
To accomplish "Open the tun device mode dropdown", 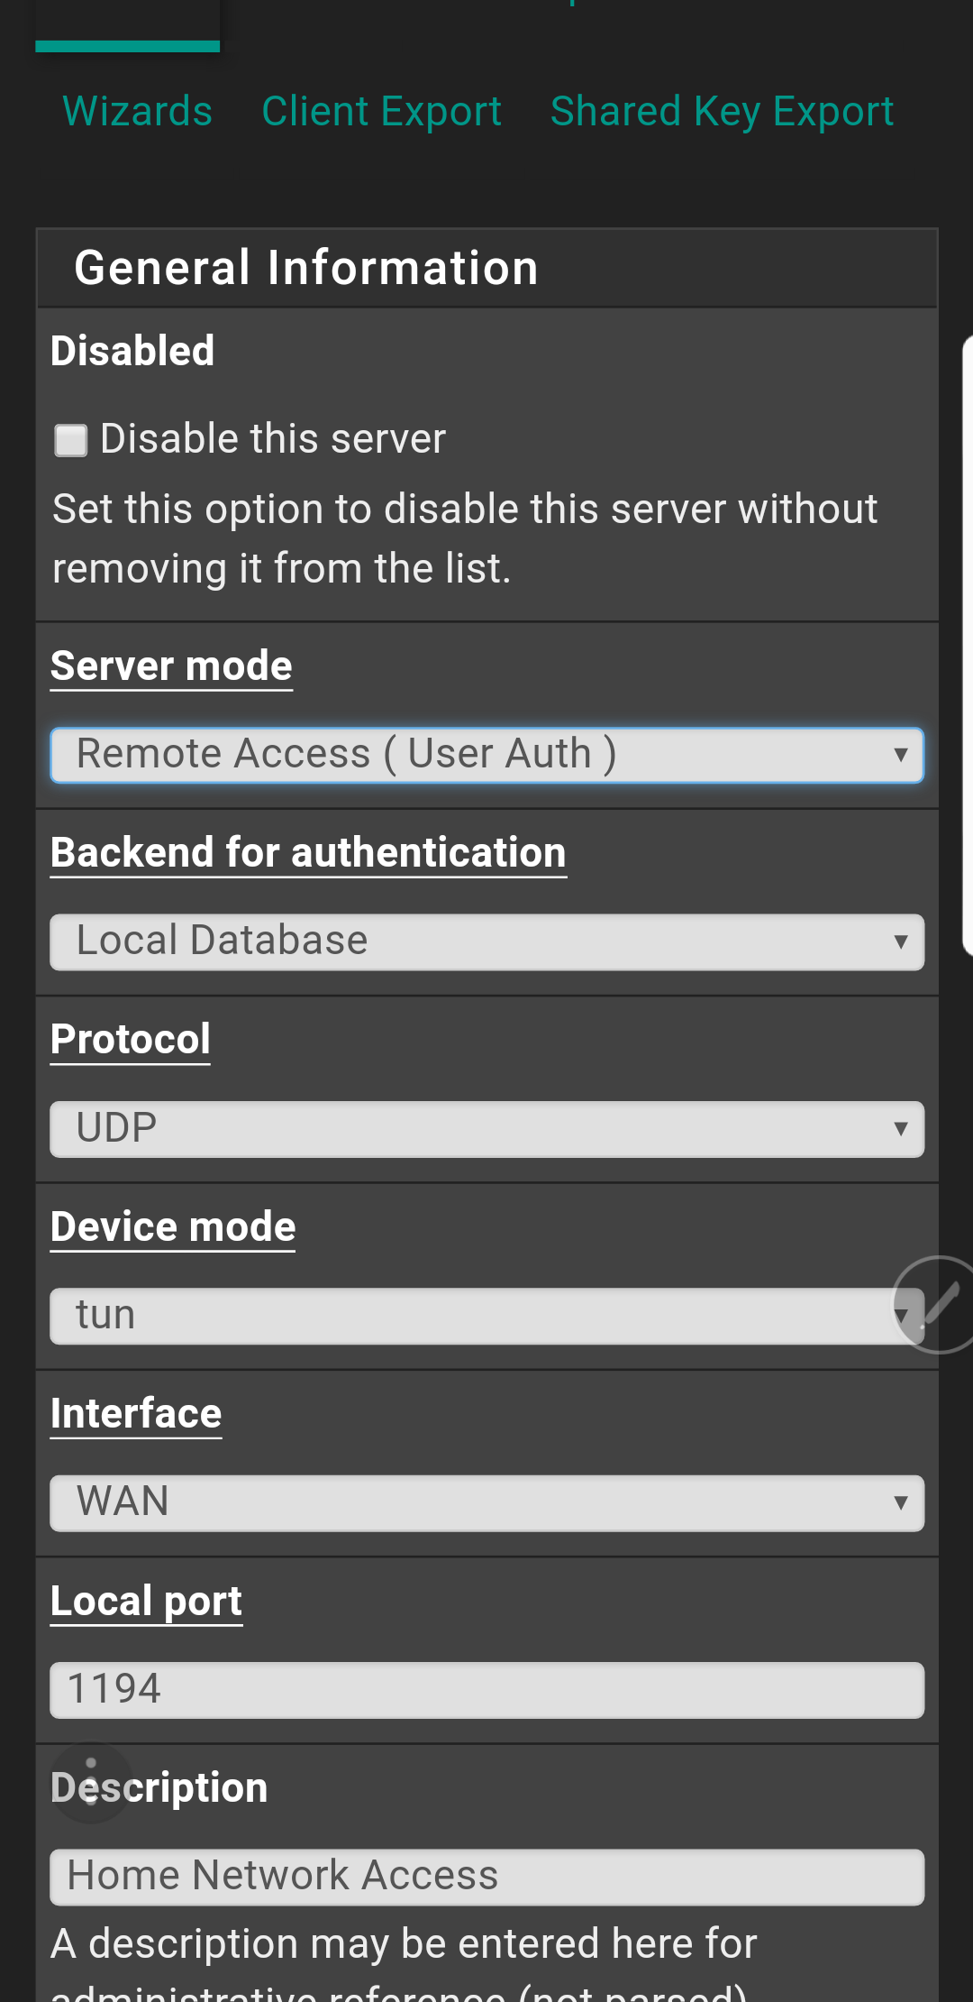I will (x=468, y=1316).
